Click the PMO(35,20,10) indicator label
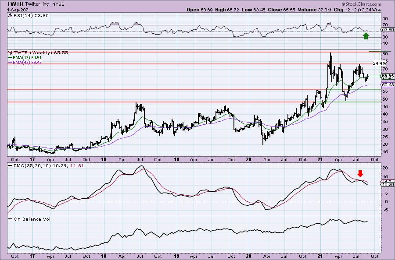 pos(32,166)
